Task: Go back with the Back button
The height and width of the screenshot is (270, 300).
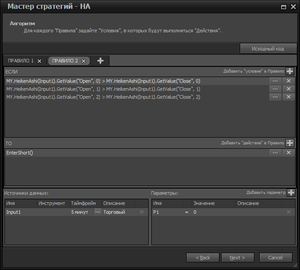Action: coord(202,258)
